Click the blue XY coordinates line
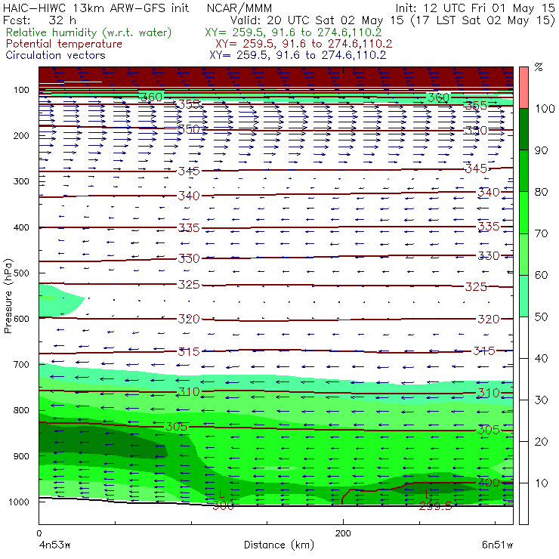The image size is (559, 559). pyautogui.click(x=298, y=55)
